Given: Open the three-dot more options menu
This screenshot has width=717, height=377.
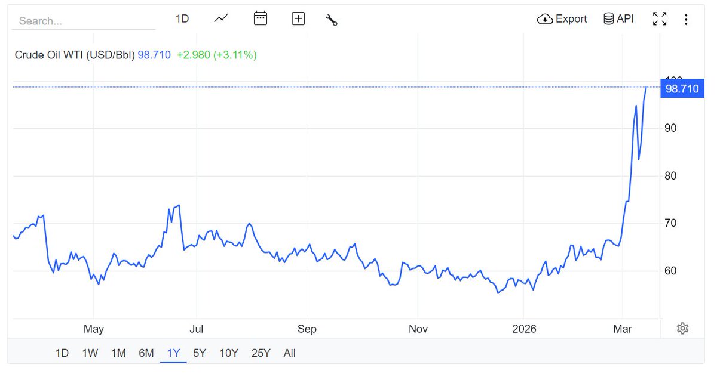Looking at the screenshot, I should coord(686,19).
